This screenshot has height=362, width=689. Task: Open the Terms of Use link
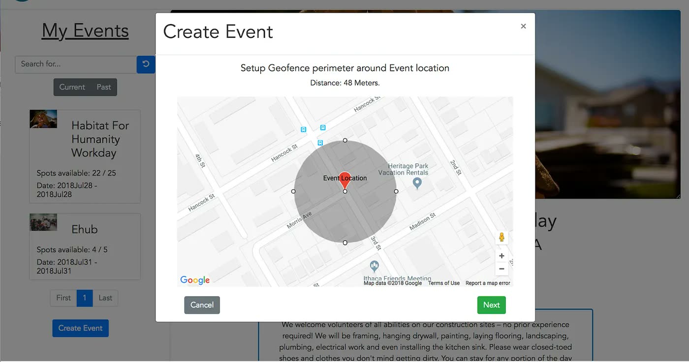444,283
